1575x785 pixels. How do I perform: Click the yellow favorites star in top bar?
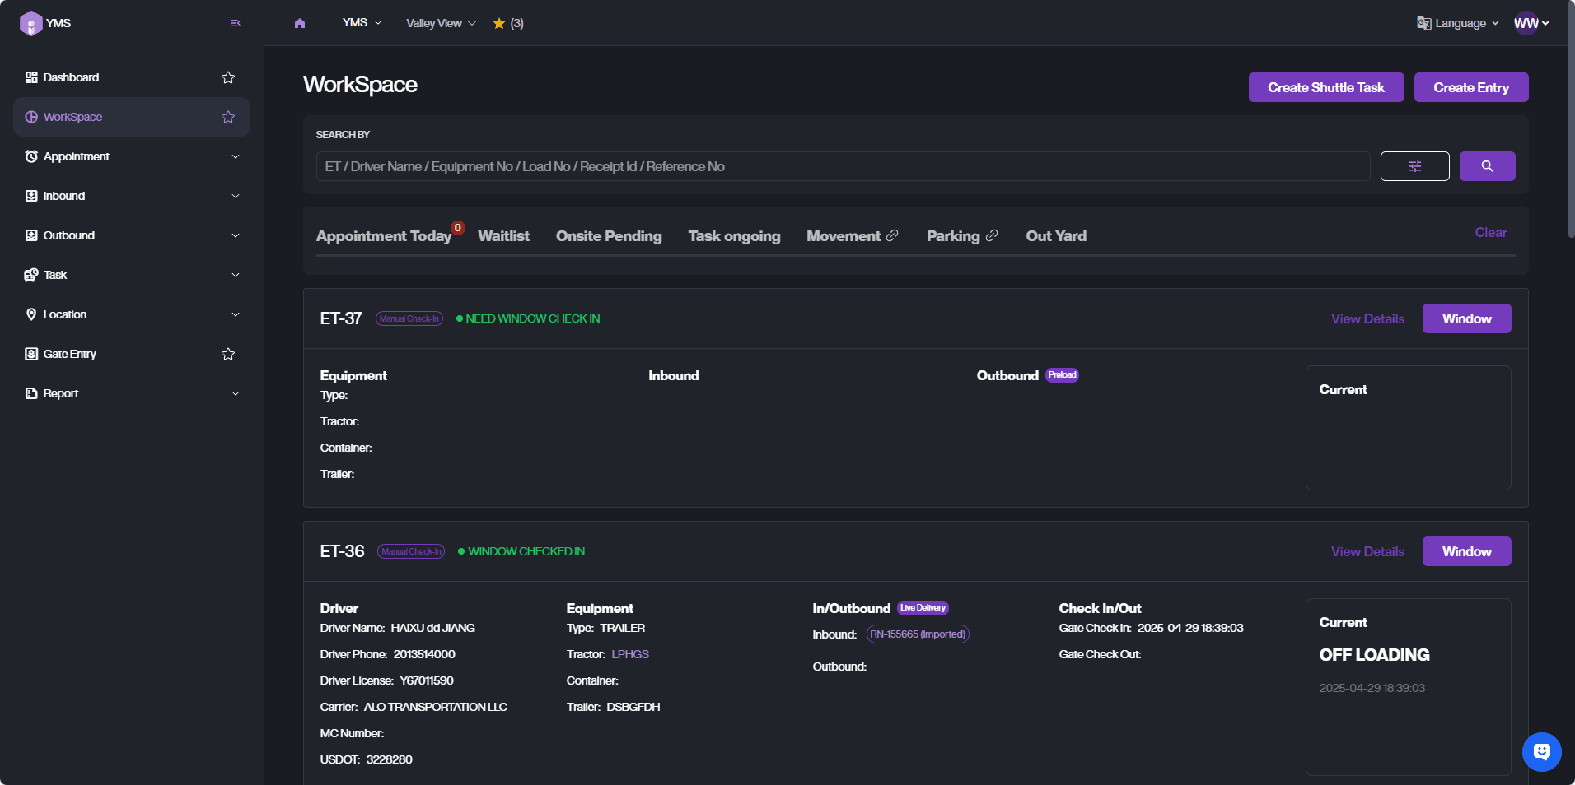pyautogui.click(x=499, y=23)
